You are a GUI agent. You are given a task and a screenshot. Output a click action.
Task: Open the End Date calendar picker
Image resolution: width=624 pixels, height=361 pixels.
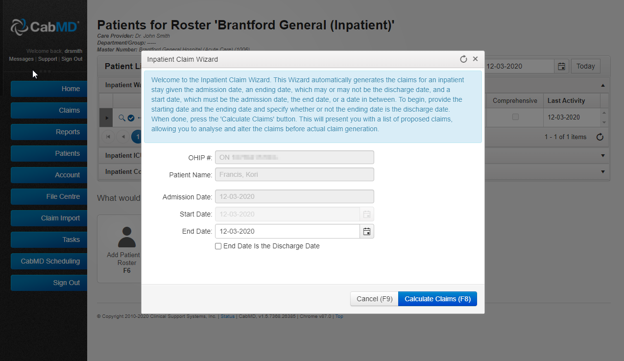tap(367, 231)
